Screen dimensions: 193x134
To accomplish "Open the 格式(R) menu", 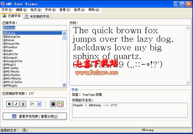I will pos(36,10).
